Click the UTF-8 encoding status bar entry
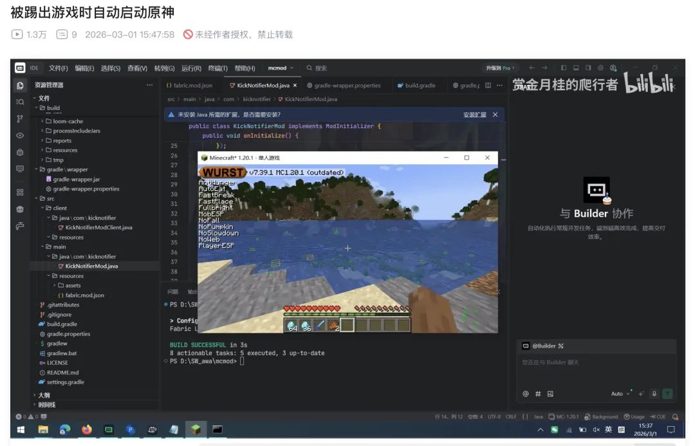The width and height of the screenshot is (695, 446). pos(494,417)
